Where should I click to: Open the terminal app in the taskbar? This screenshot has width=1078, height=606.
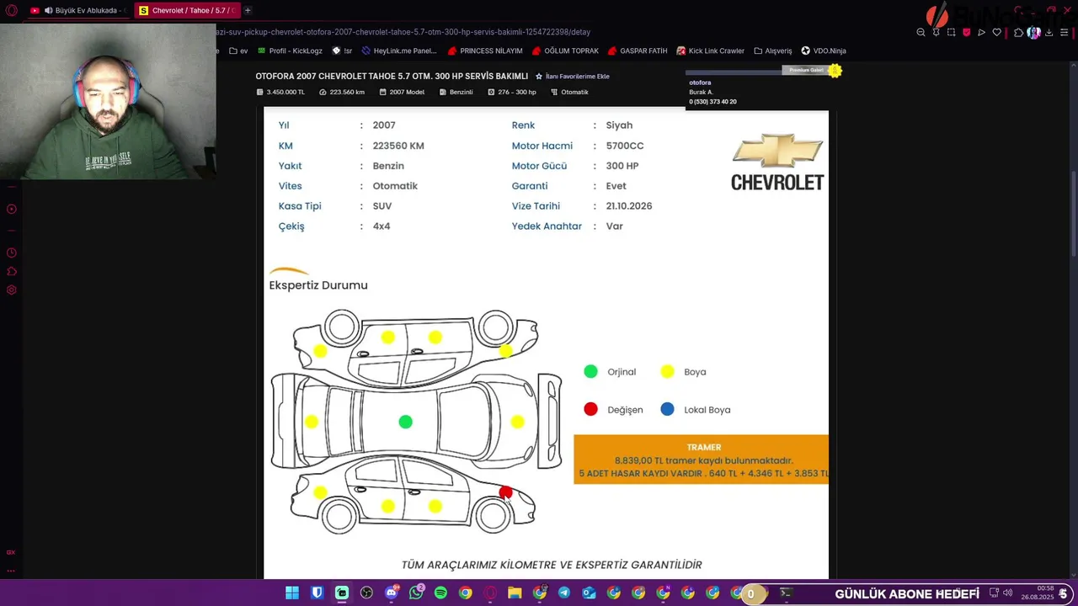click(x=785, y=593)
